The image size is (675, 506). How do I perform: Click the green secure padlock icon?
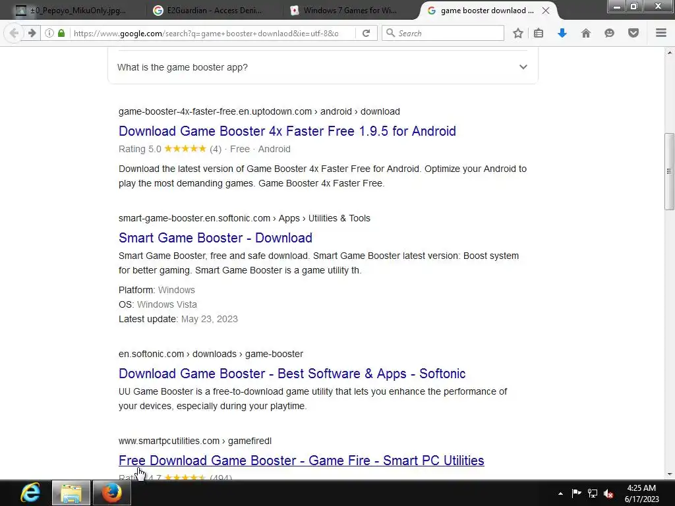[61, 33]
